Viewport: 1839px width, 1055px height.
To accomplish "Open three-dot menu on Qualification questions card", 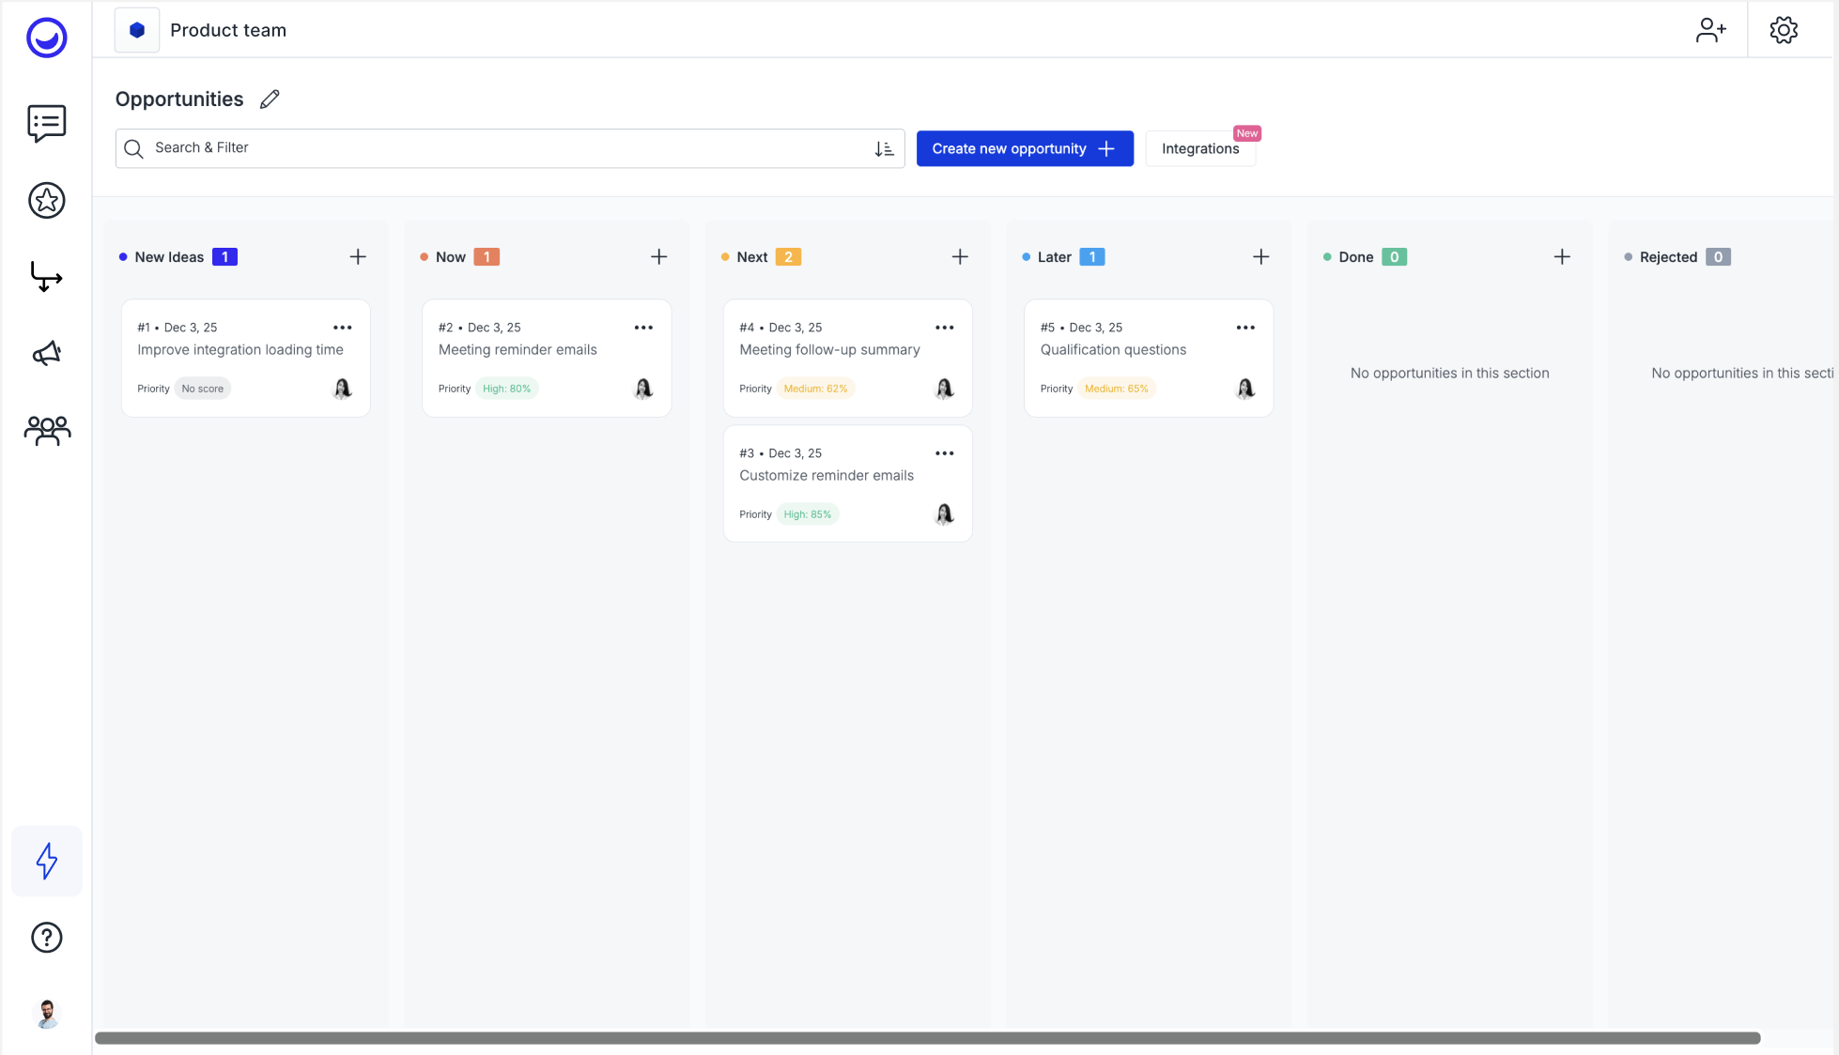I will 1245,328.
